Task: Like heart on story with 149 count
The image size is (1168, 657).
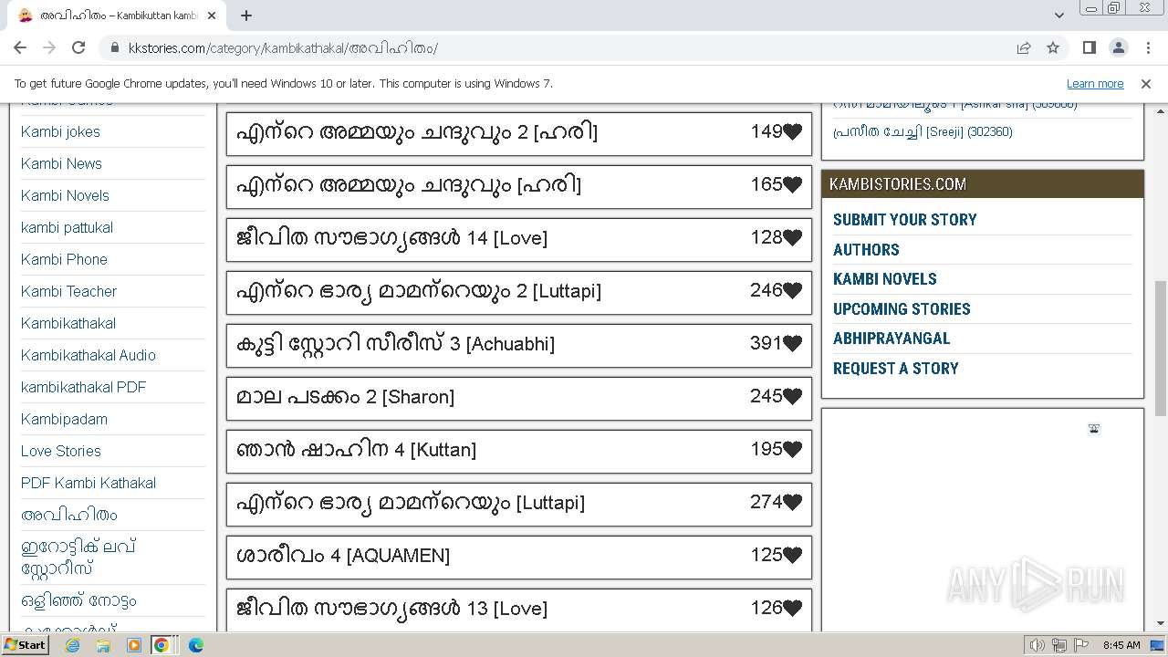Action: (x=792, y=131)
